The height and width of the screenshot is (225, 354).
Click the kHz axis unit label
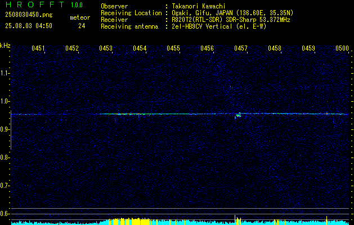coord(5,46)
